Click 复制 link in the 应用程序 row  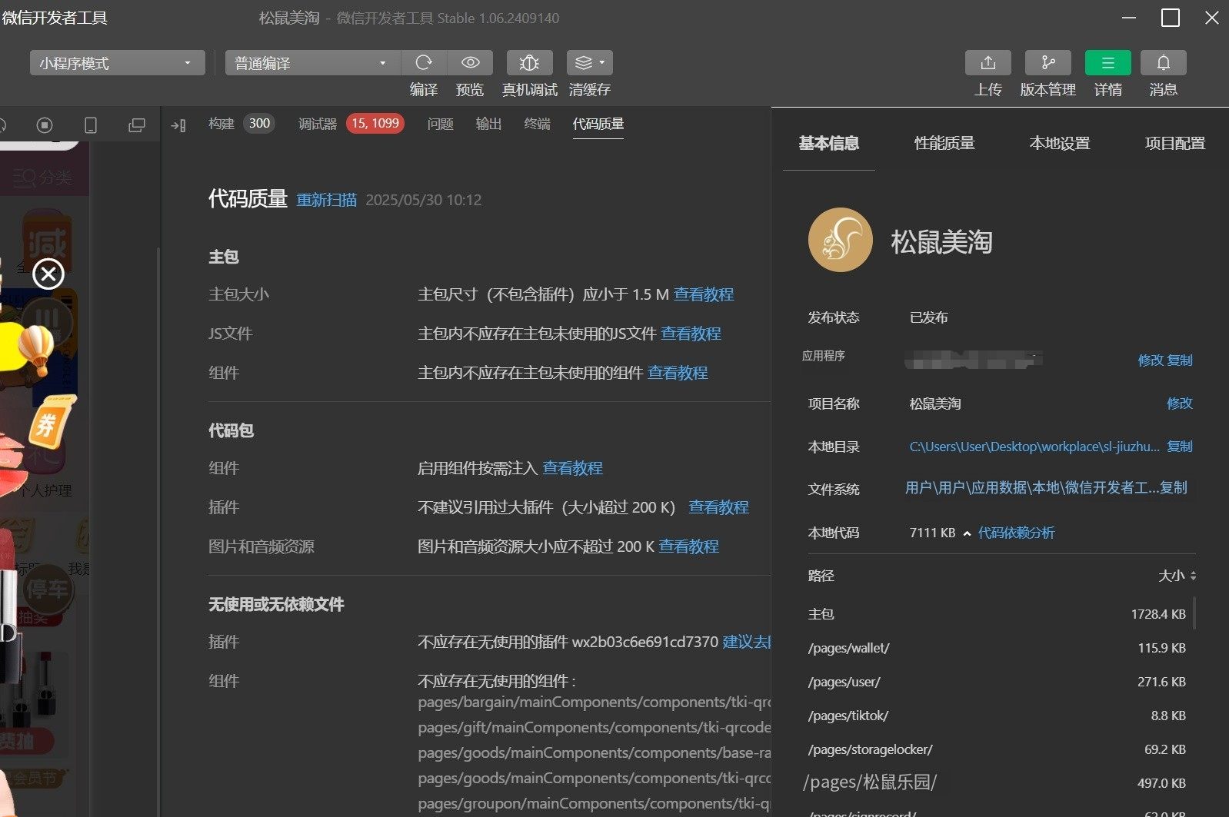[x=1180, y=360]
